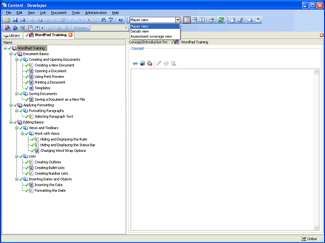The height and width of the screenshot is (243, 325).
Task: Collapse the Inserting Dates and Objects node
Action: tap(17, 179)
